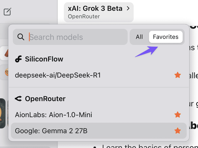Open the dark thumbnail at sidebar bottom
This screenshot has width=198, height=148.
pos(3,113)
